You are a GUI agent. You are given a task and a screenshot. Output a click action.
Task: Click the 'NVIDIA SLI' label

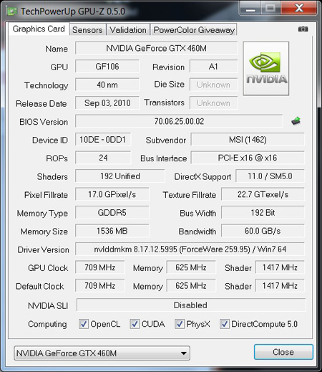(48, 306)
